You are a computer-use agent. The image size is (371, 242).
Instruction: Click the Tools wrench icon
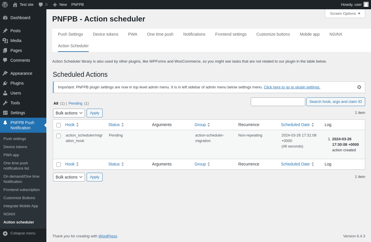pos(5,103)
